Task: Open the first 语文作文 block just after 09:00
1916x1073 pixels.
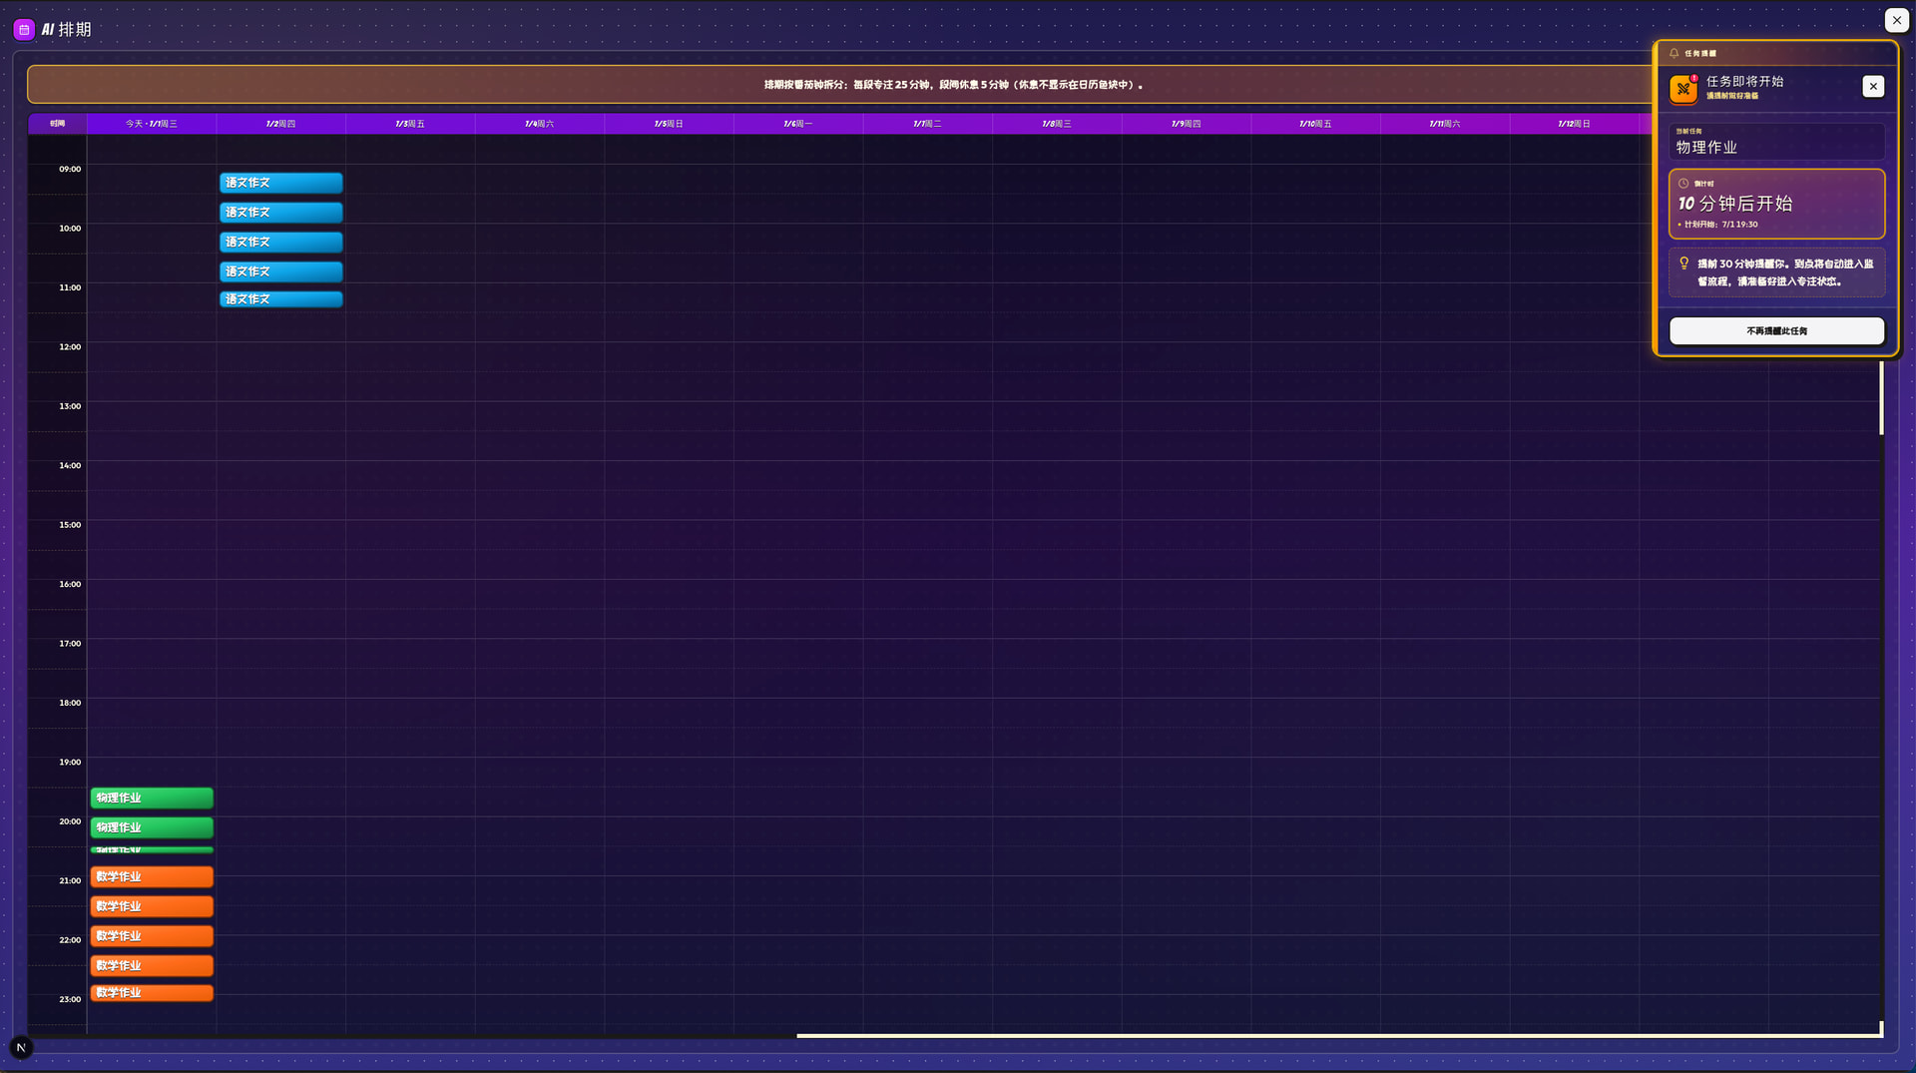Action: pos(281,183)
